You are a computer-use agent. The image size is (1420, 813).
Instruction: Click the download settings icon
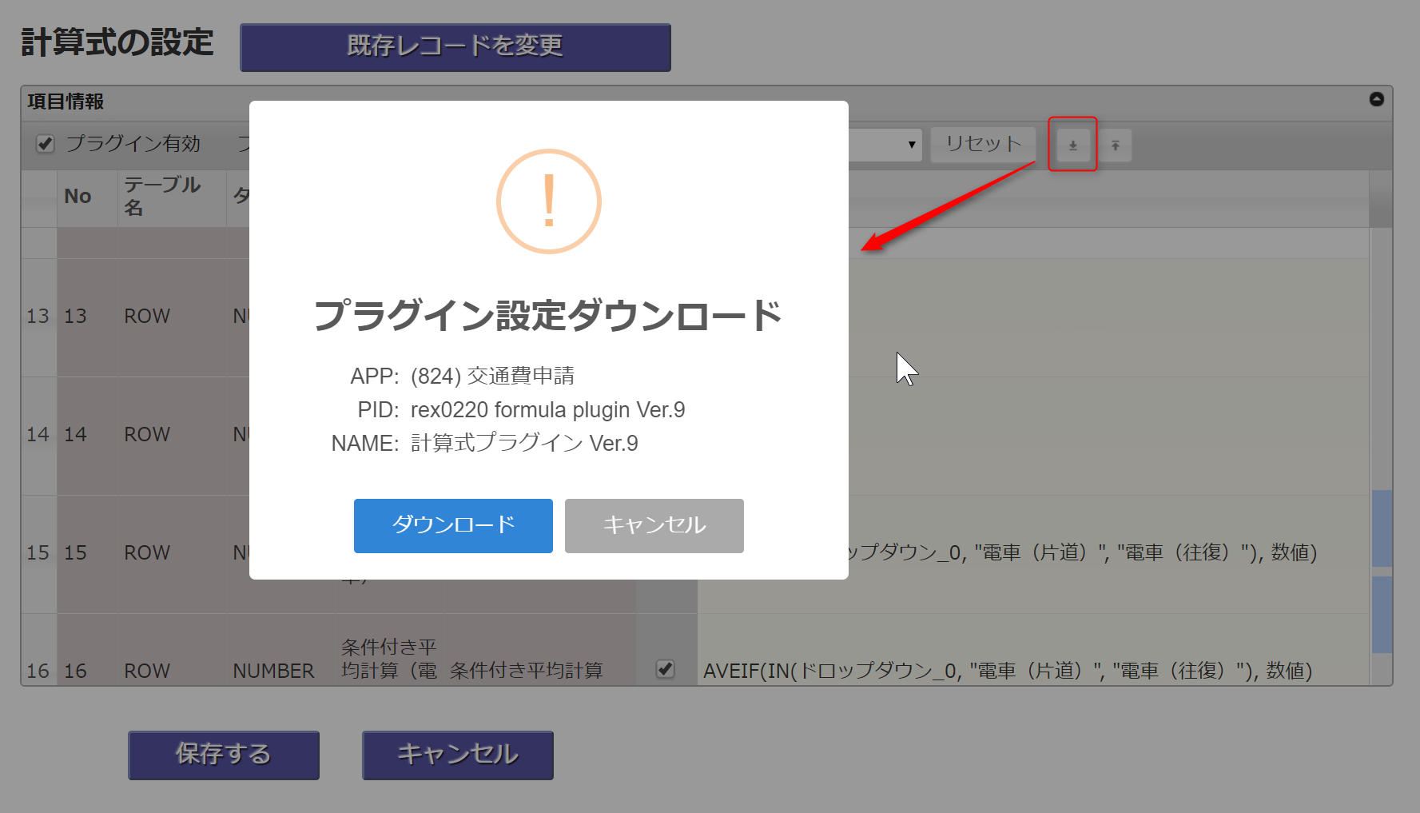(1072, 145)
